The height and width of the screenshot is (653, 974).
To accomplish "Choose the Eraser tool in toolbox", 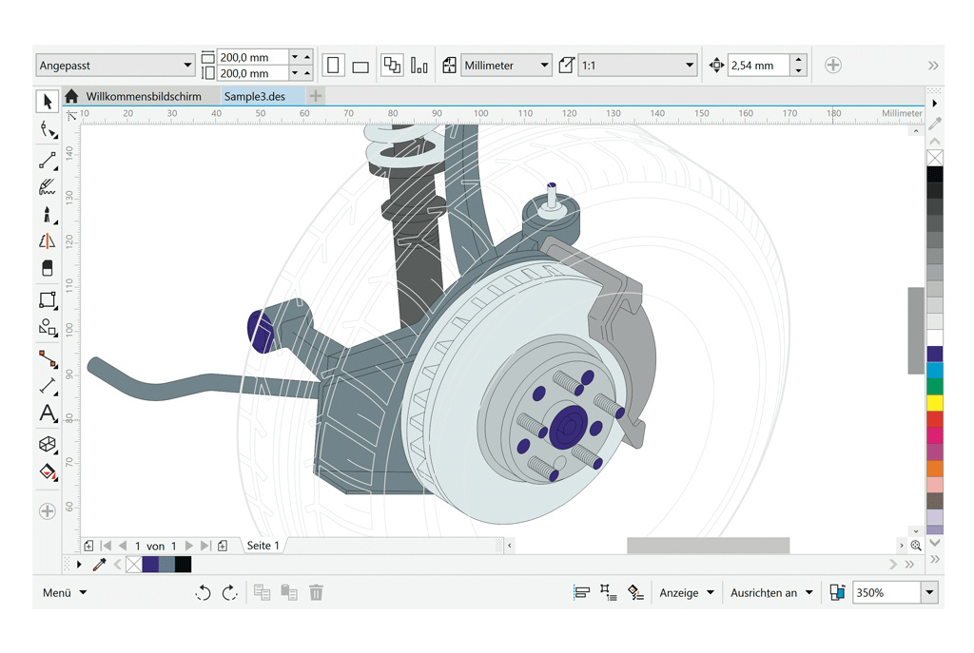I will pos(47,269).
